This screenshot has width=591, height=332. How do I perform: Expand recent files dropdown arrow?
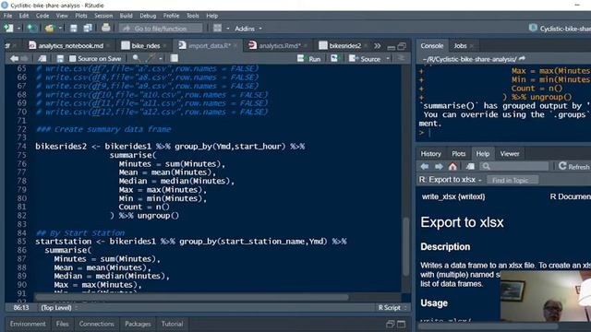[60, 29]
